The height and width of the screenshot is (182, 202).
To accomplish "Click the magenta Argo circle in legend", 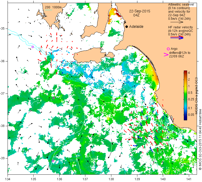I will pos(168,49).
